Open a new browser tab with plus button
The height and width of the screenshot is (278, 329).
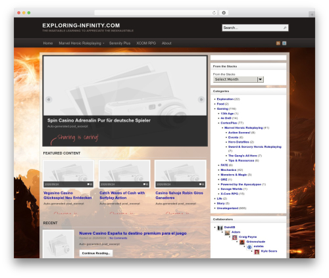pyautogui.click(x=312, y=14)
